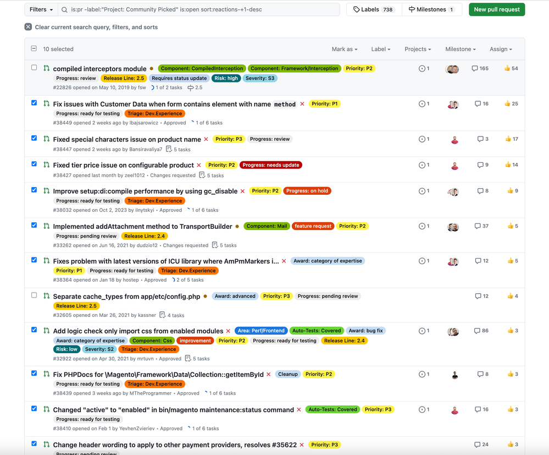Uncheck the Fixed special characters issue checkbox
The height and width of the screenshot is (455, 549).
34,138
